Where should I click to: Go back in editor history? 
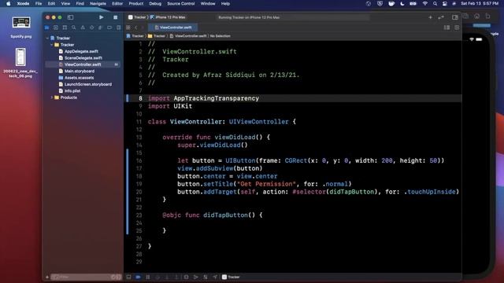(136, 28)
